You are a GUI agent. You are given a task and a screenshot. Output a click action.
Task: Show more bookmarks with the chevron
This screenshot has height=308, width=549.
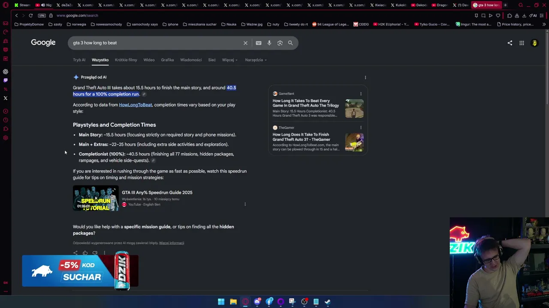click(x=544, y=24)
